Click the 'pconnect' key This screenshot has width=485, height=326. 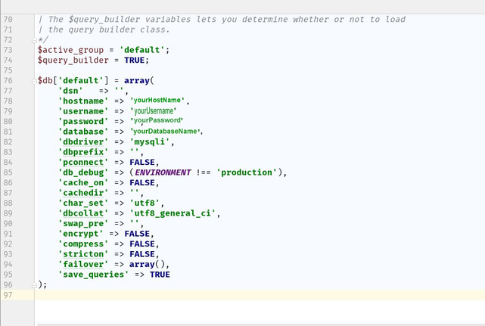(84, 162)
